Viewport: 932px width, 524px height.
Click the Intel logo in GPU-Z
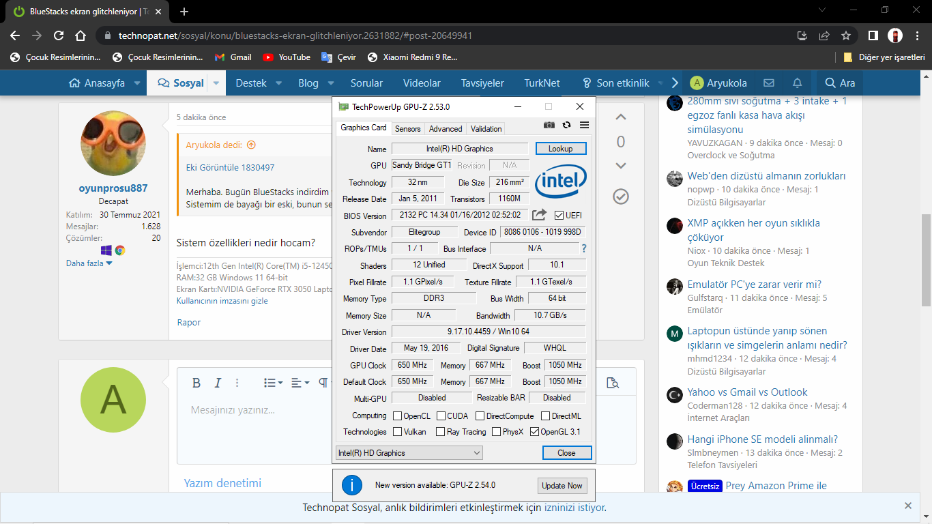point(560,182)
